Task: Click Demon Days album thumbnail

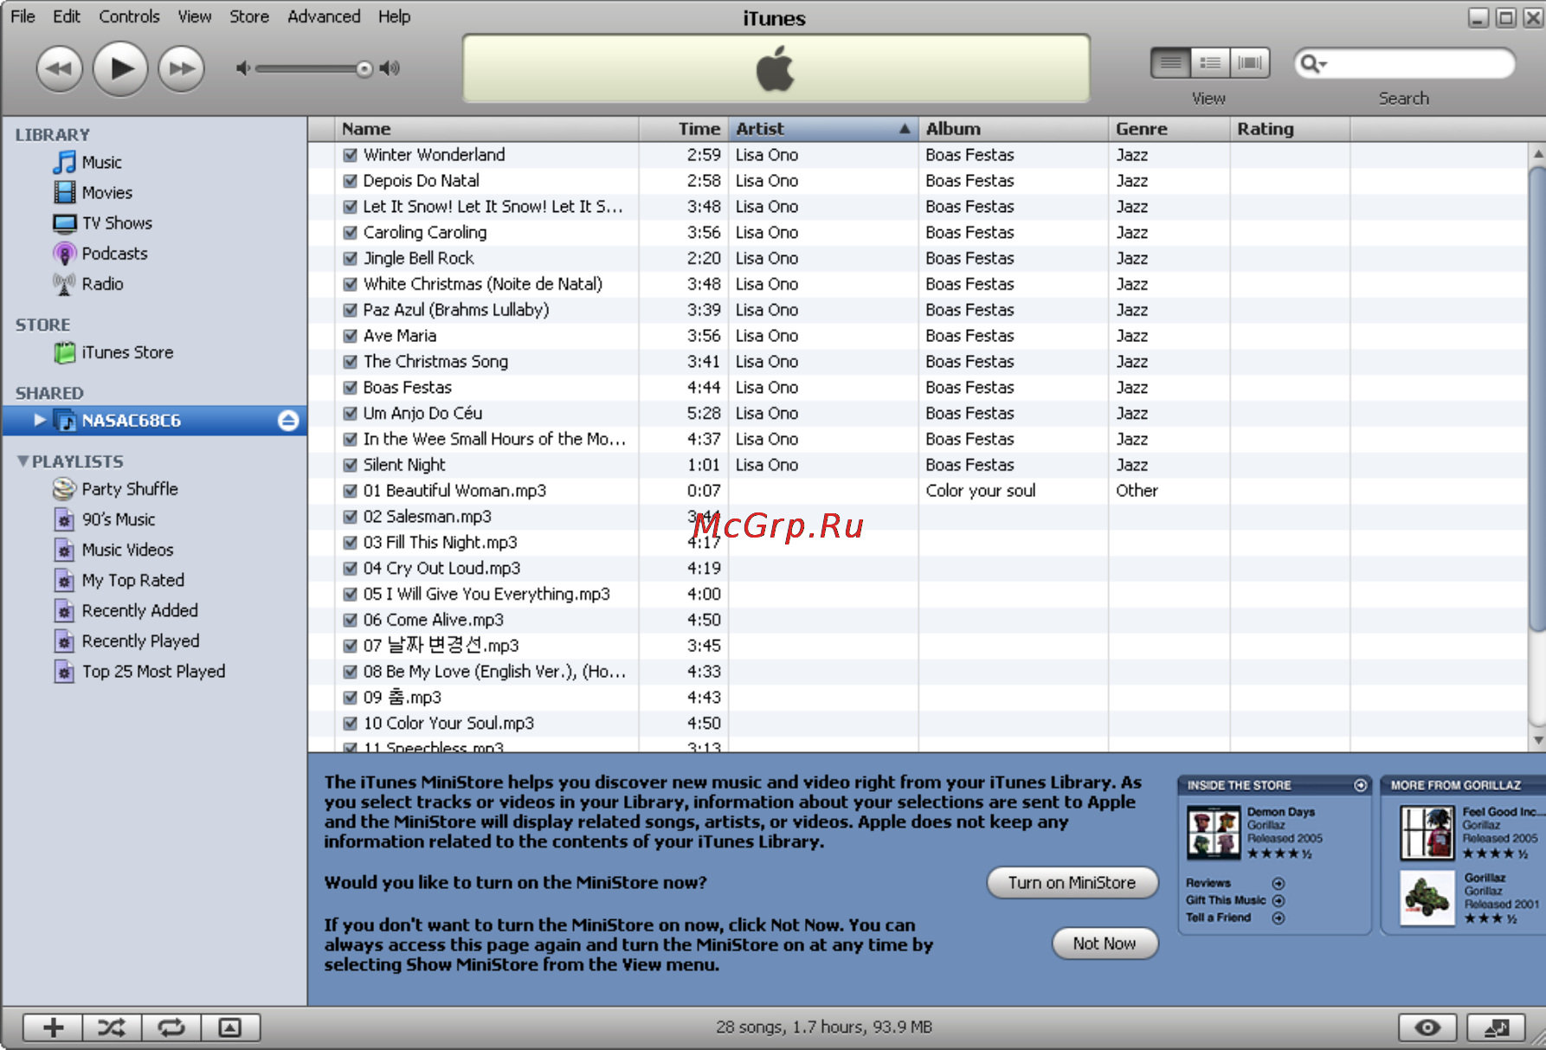Action: [x=1213, y=833]
